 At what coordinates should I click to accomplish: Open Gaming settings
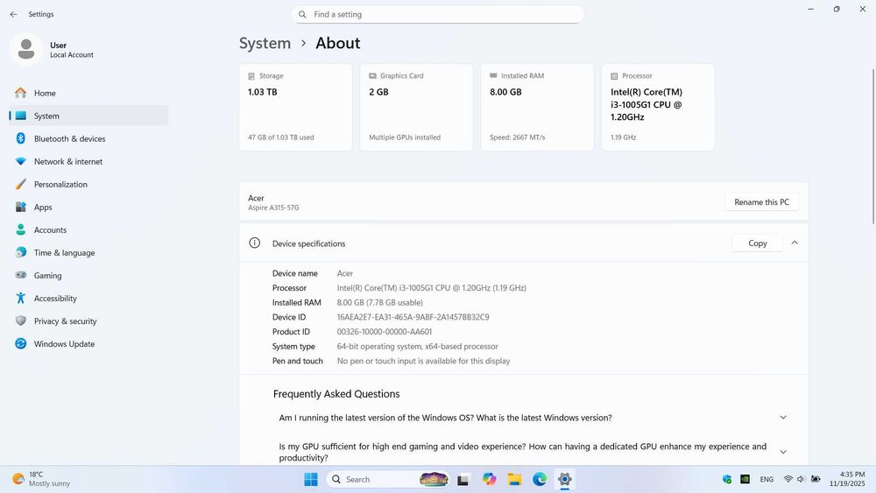[x=88, y=276]
